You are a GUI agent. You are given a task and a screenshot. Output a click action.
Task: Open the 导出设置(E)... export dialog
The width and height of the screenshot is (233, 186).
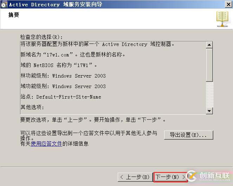(x=189, y=135)
